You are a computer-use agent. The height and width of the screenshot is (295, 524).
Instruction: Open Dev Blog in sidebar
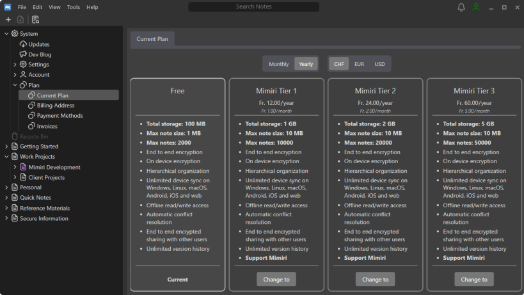tap(40, 54)
